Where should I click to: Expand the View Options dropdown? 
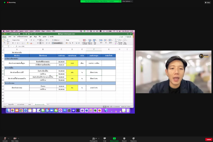(127, 1)
